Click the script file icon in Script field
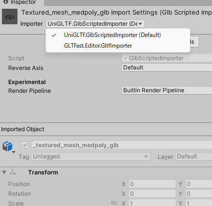 tap(126, 58)
